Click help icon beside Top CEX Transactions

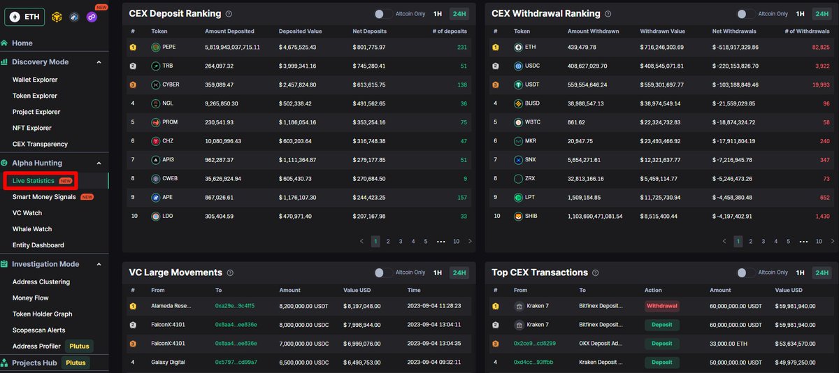[596, 273]
